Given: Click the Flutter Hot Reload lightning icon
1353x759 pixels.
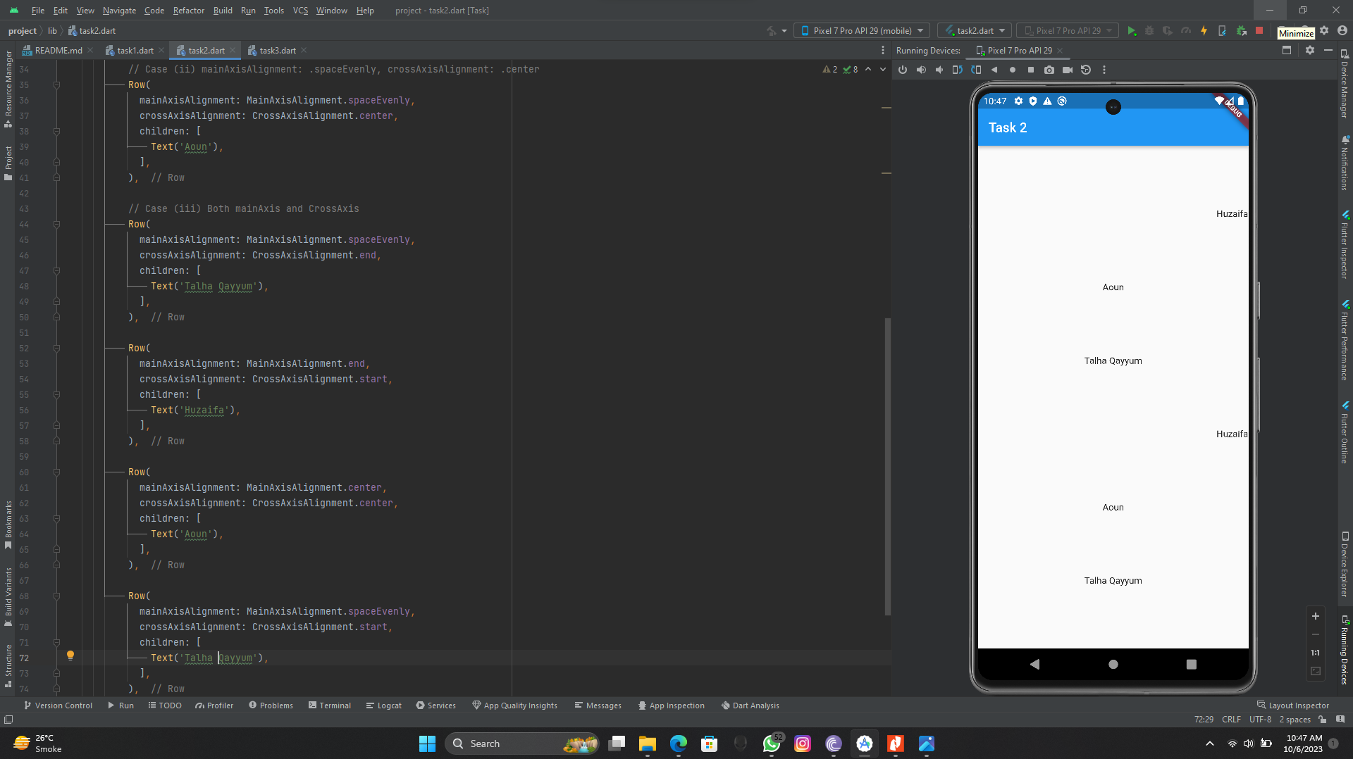Looking at the screenshot, I should click(1204, 31).
